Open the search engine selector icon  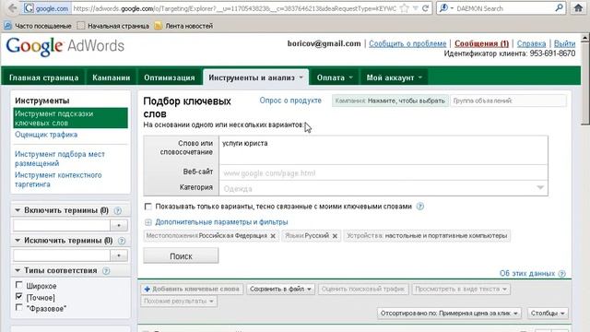[x=446, y=8]
